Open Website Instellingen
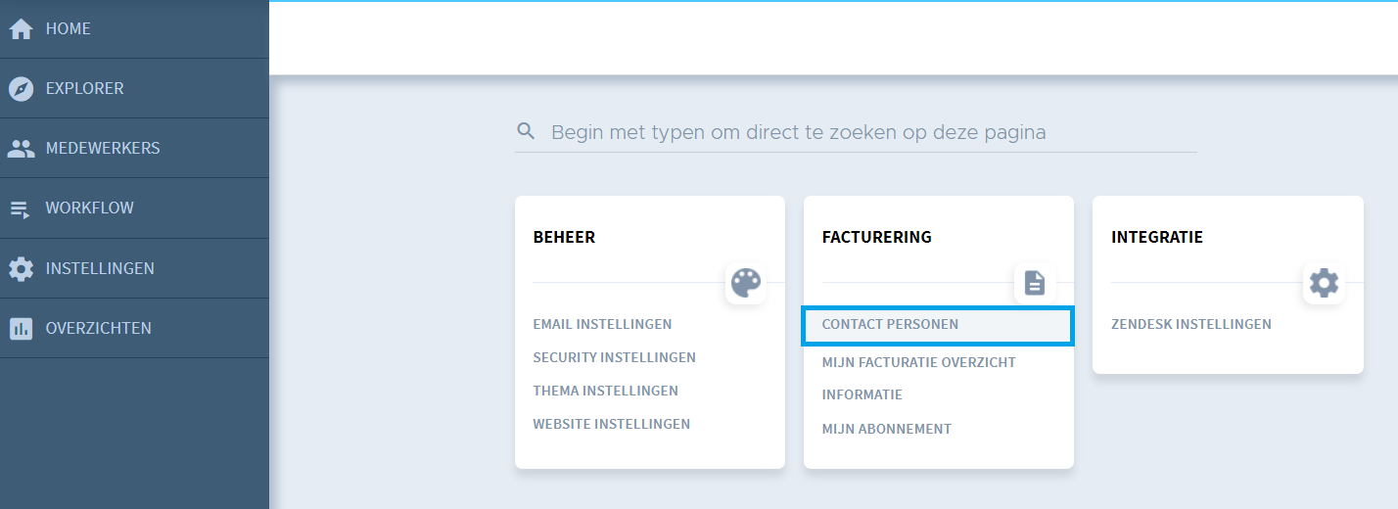This screenshot has width=1398, height=509. coord(611,424)
